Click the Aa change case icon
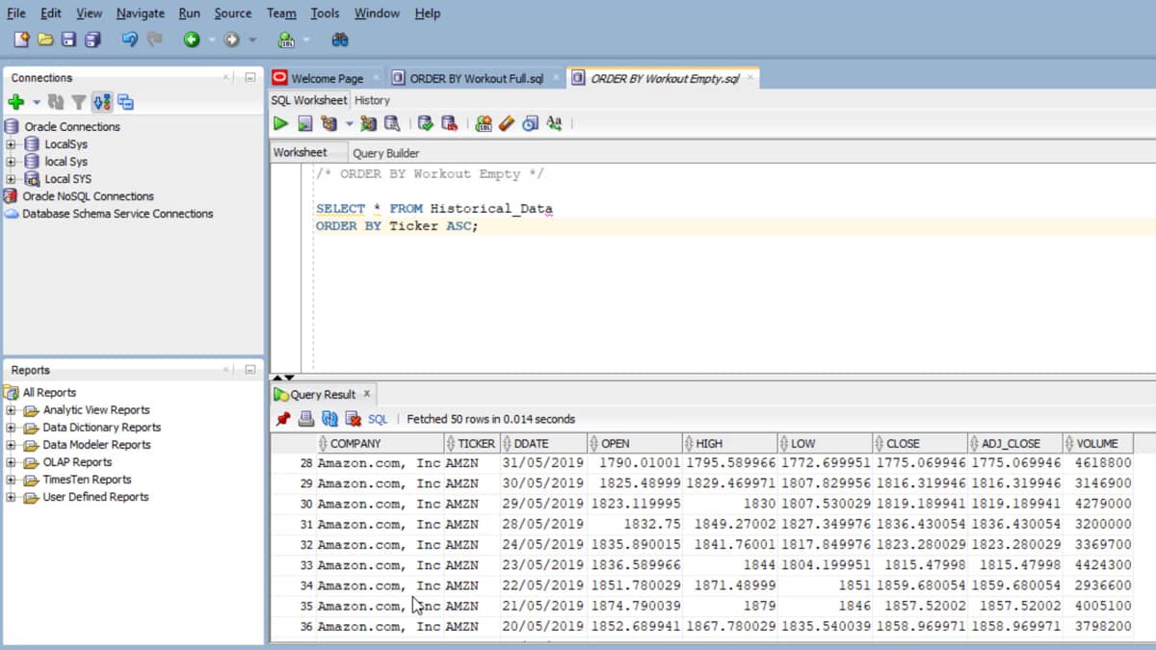Screen dimensions: 1156x650 point(554,123)
